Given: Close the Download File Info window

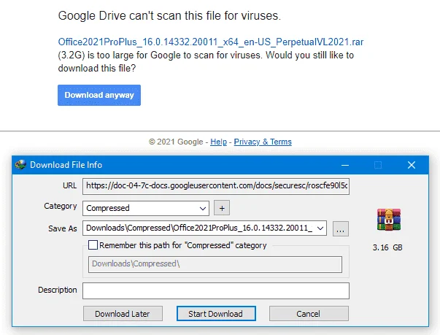Looking at the screenshot, I should tap(412, 165).
